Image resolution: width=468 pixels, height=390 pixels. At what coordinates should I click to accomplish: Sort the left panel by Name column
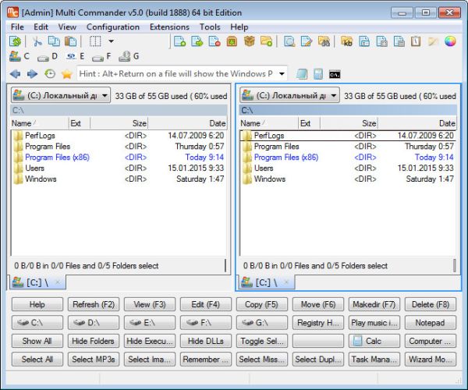tap(39, 123)
